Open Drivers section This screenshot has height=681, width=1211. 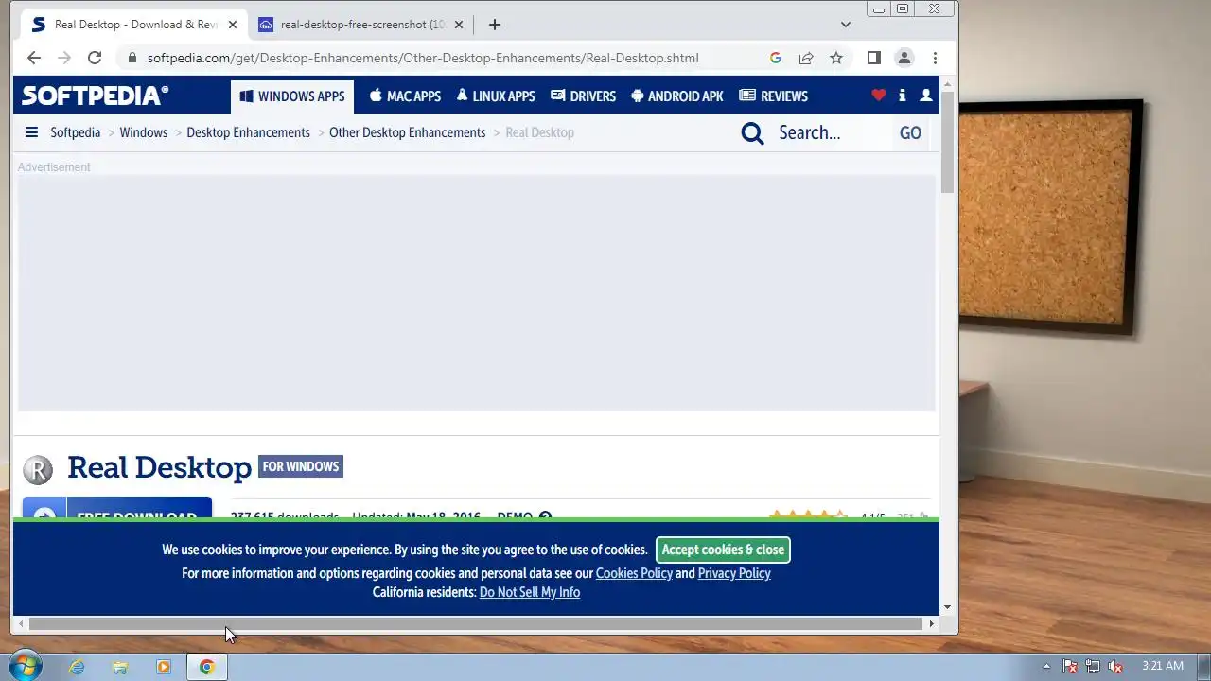pyautogui.click(x=584, y=96)
